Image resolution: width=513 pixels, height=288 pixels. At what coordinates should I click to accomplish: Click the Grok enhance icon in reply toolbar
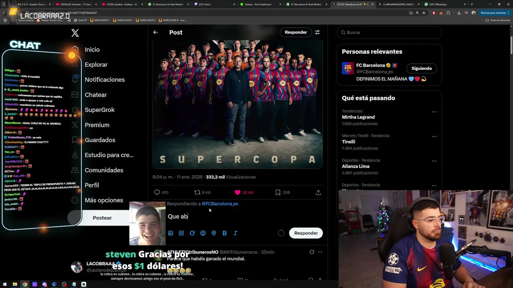click(192, 233)
